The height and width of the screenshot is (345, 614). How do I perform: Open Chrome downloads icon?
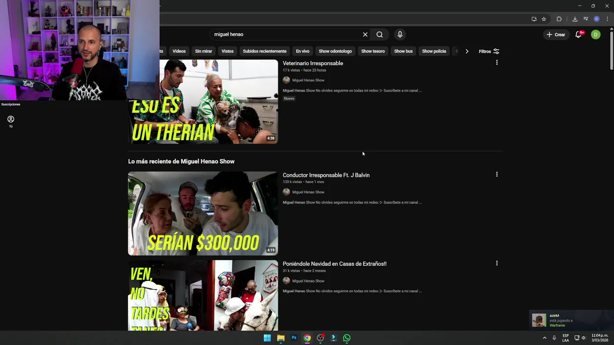pyautogui.click(x=575, y=19)
